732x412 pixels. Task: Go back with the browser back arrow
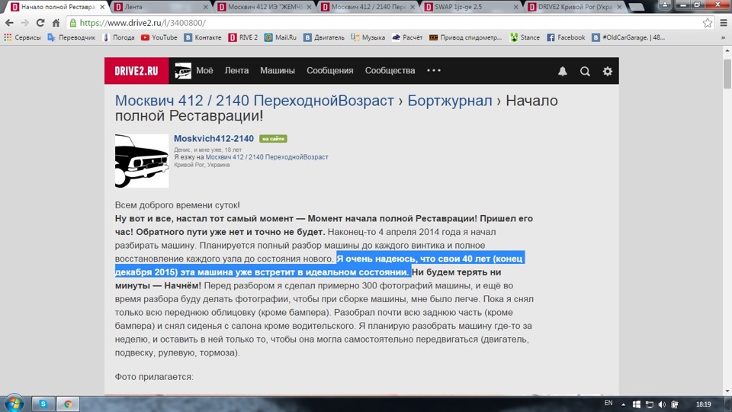tap(9, 23)
